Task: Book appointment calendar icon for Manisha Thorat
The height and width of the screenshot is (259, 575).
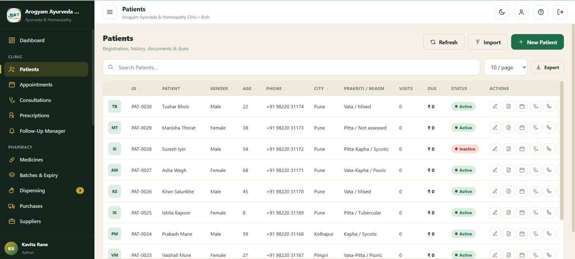Action: [522, 128]
